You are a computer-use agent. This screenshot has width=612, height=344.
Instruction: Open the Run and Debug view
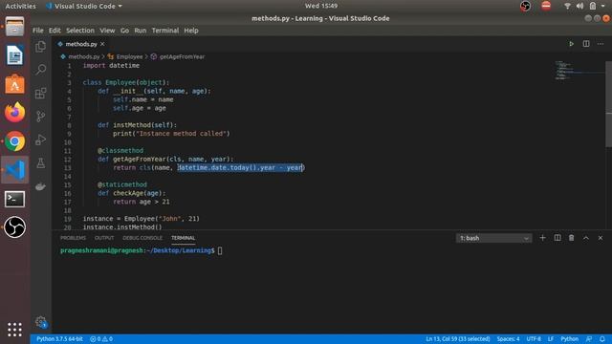[x=40, y=140]
